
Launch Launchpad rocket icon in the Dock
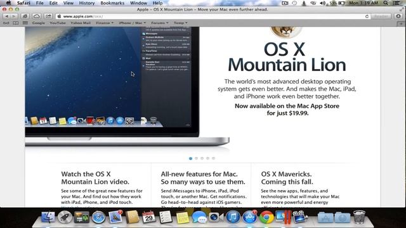65,217
